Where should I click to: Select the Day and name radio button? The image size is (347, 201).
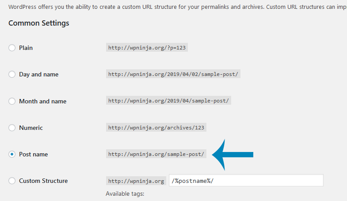[x=12, y=74]
